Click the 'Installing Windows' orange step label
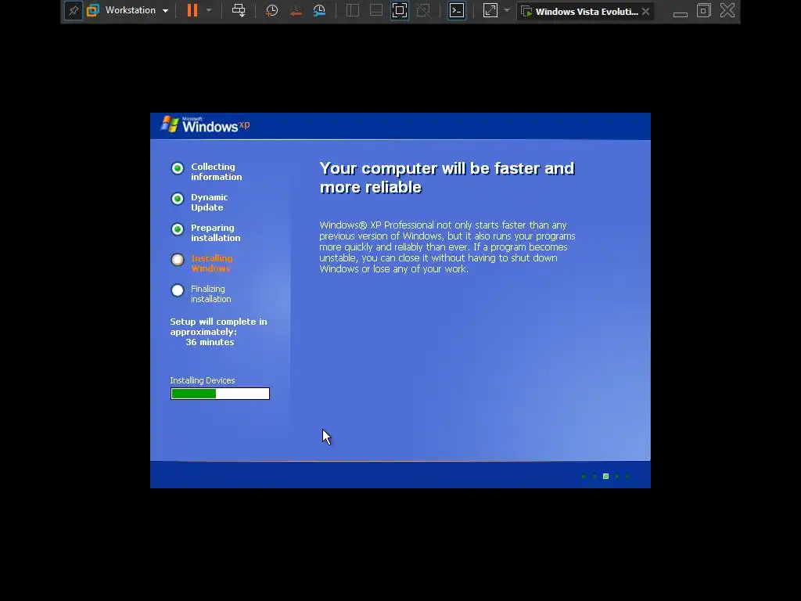The height and width of the screenshot is (601, 801). (x=211, y=263)
